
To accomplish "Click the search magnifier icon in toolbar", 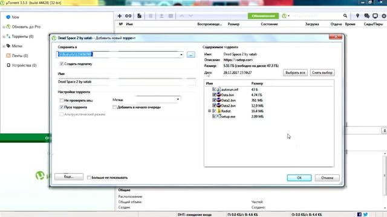I will pyautogui.click(x=345, y=16).
